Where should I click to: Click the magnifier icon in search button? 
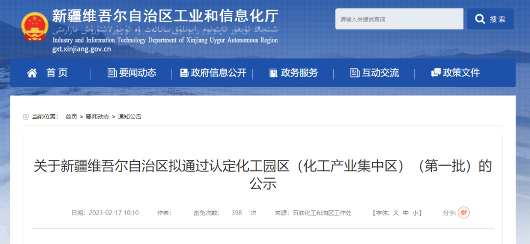[479, 19]
